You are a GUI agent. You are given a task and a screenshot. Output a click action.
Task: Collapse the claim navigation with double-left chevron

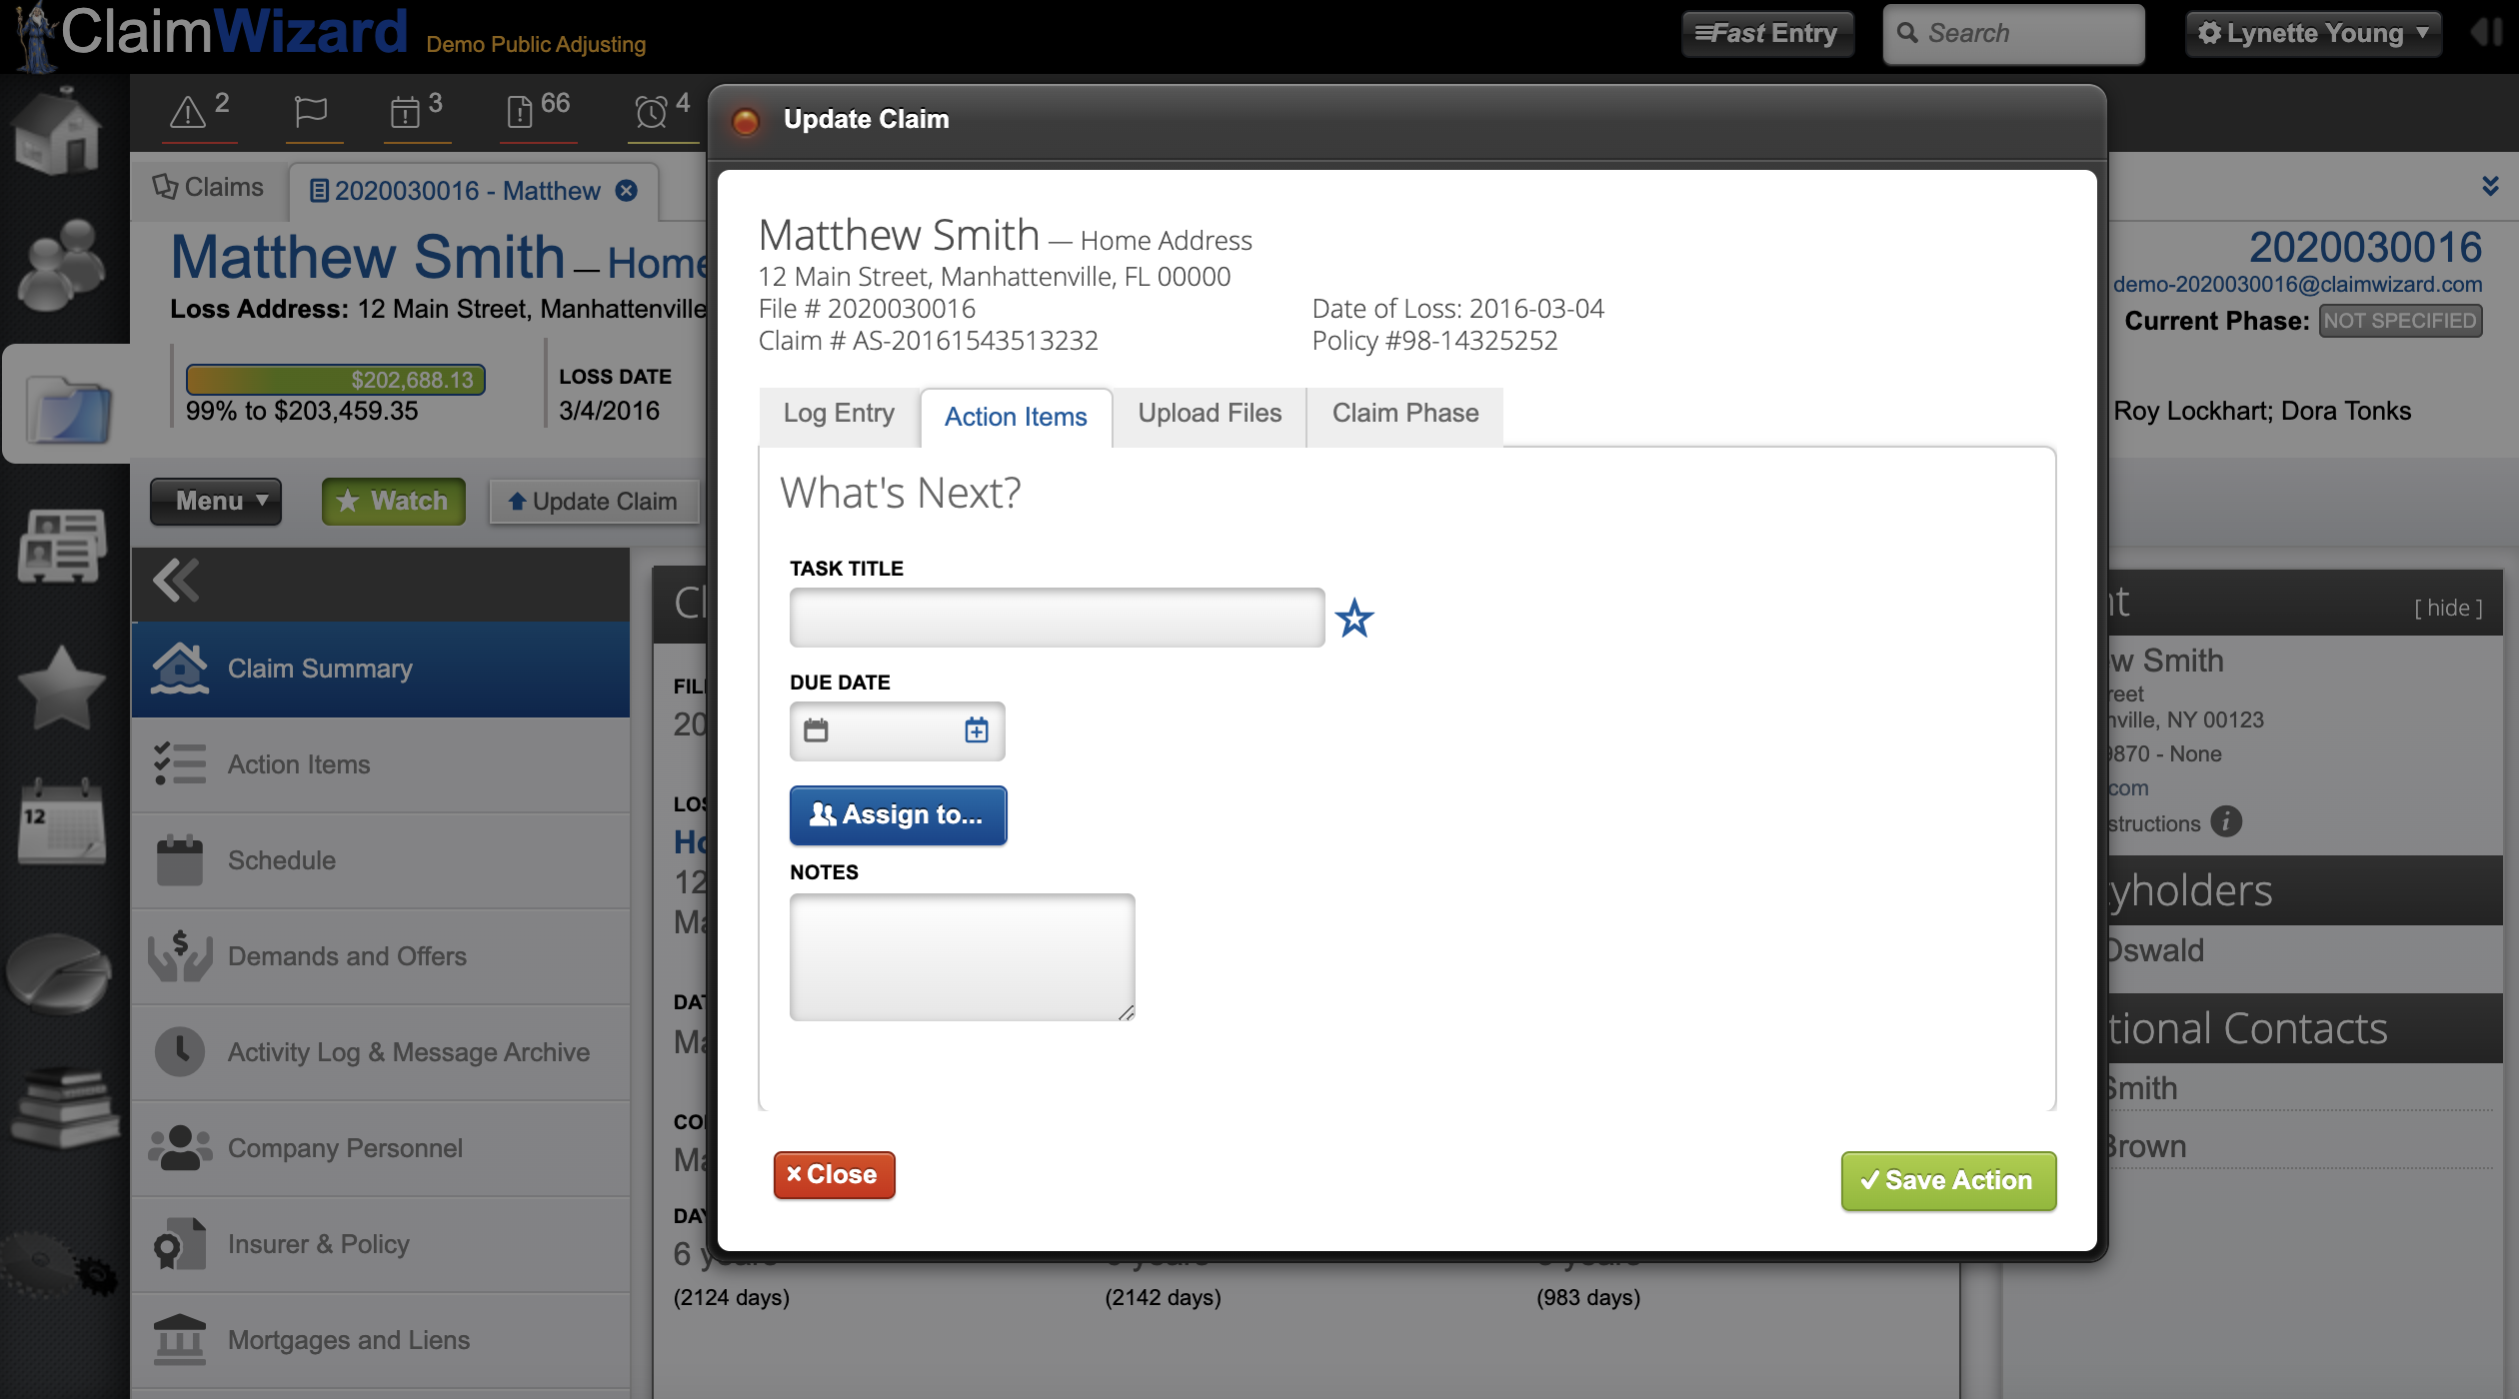pos(177,582)
